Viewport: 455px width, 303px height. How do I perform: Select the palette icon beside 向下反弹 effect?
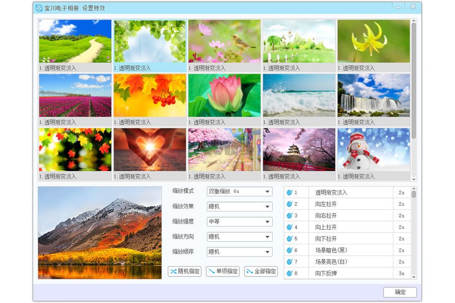[x=288, y=273]
